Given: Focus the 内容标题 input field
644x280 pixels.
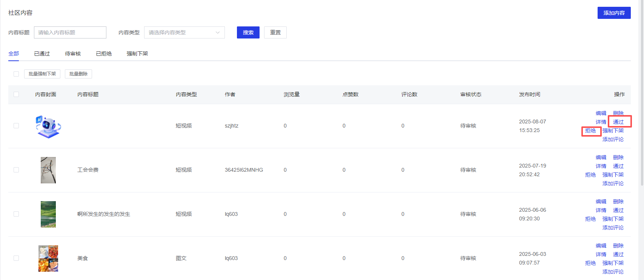Looking at the screenshot, I should (x=70, y=32).
